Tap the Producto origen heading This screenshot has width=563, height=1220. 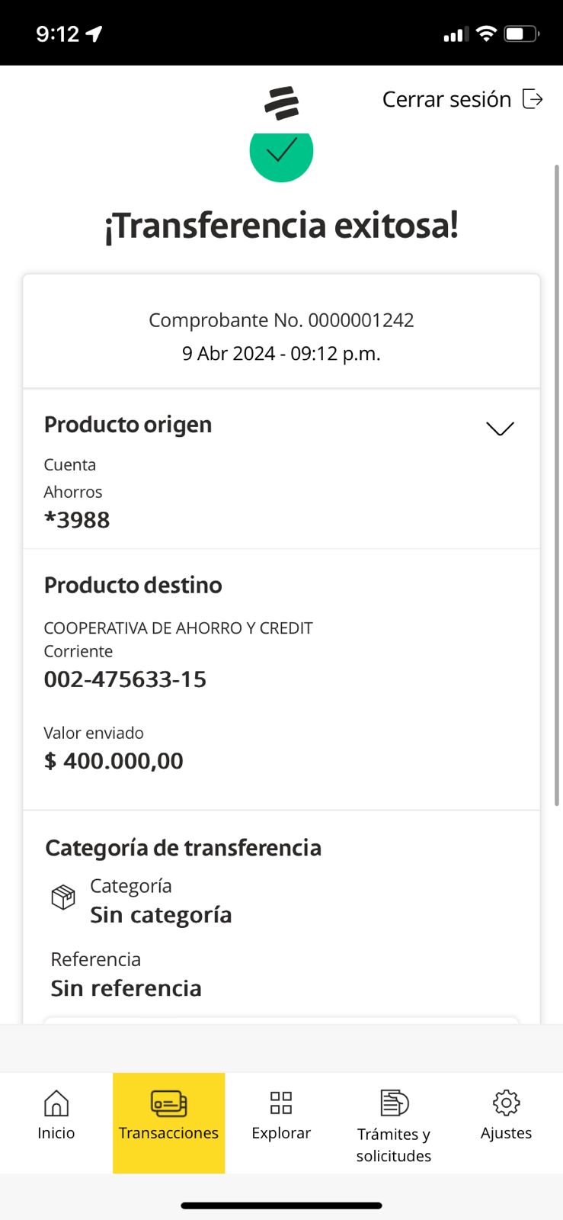128,425
